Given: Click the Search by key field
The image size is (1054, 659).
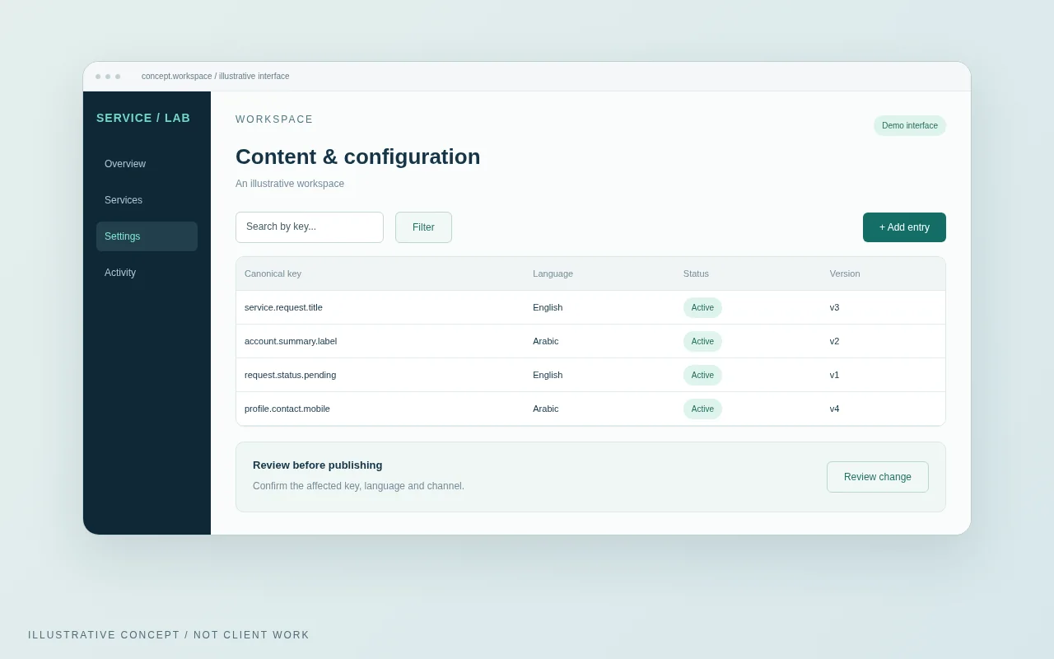Looking at the screenshot, I should (310, 227).
